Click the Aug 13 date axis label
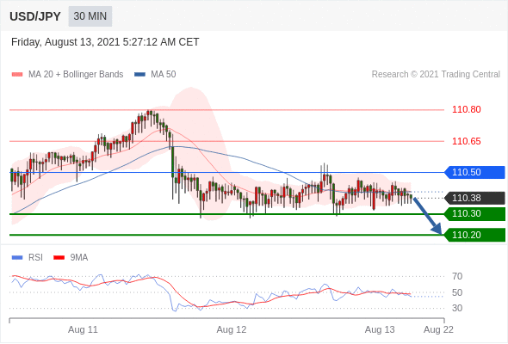The height and width of the screenshot is (344, 508). [380, 329]
